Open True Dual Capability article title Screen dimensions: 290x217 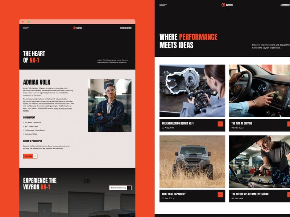174,194
